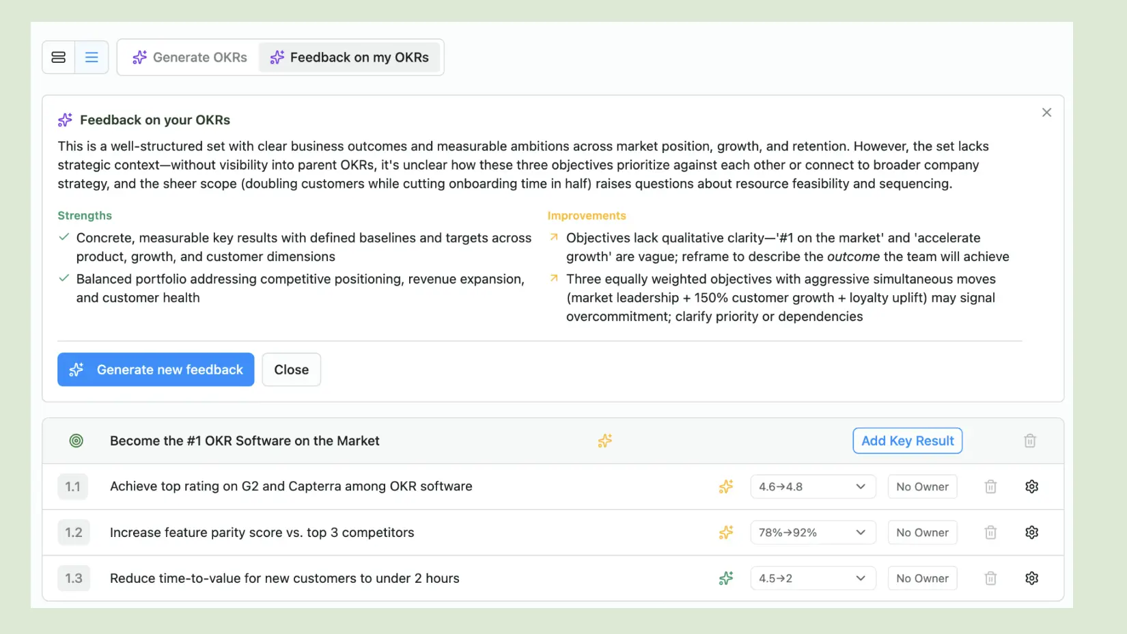Delete key result 1.2 with trash icon
This screenshot has width=1127, height=634.
click(990, 532)
